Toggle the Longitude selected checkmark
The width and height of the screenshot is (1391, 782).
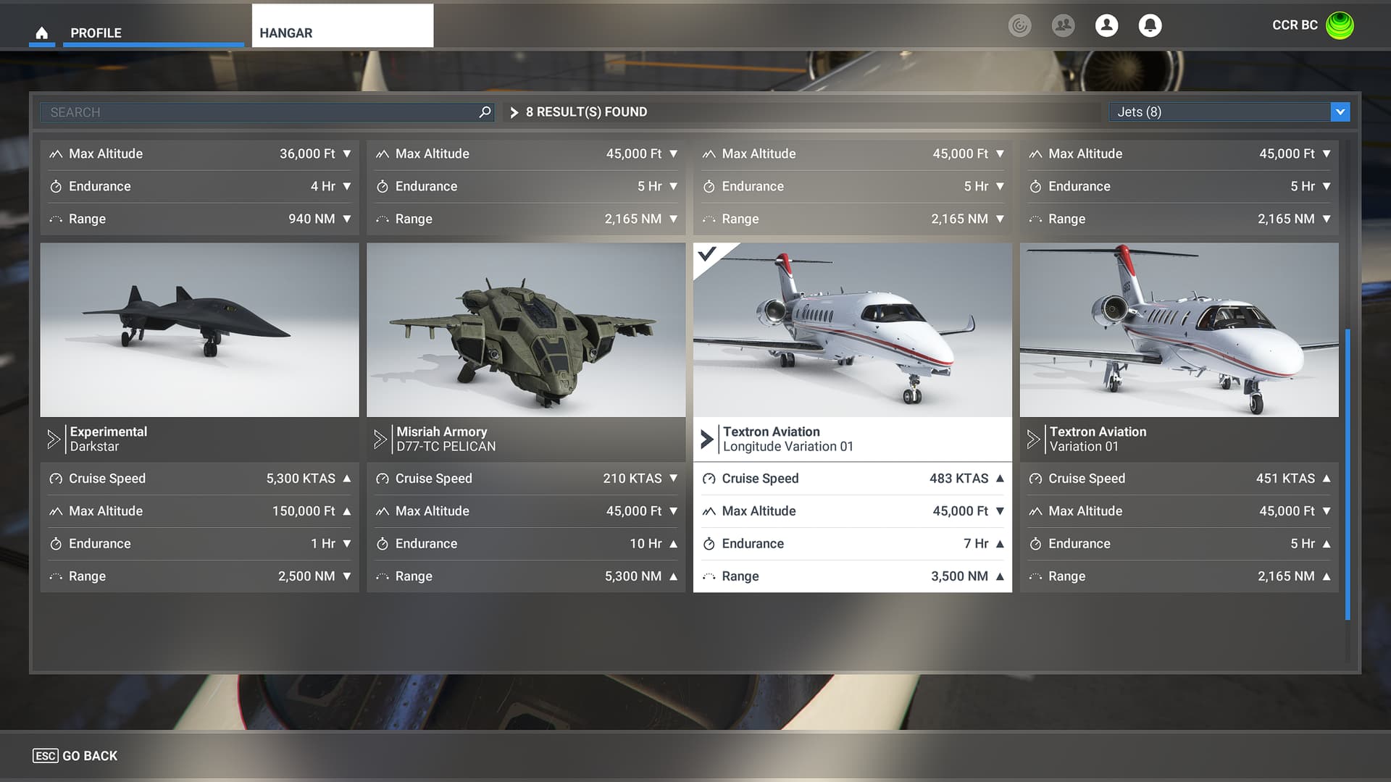pos(708,254)
